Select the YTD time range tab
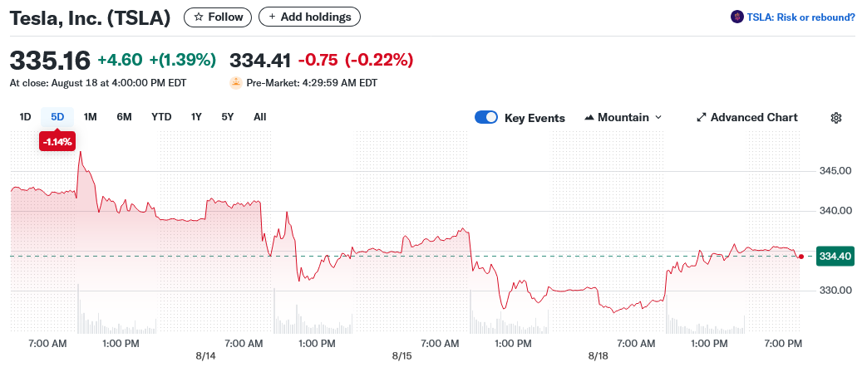The image size is (867, 367). pos(161,117)
